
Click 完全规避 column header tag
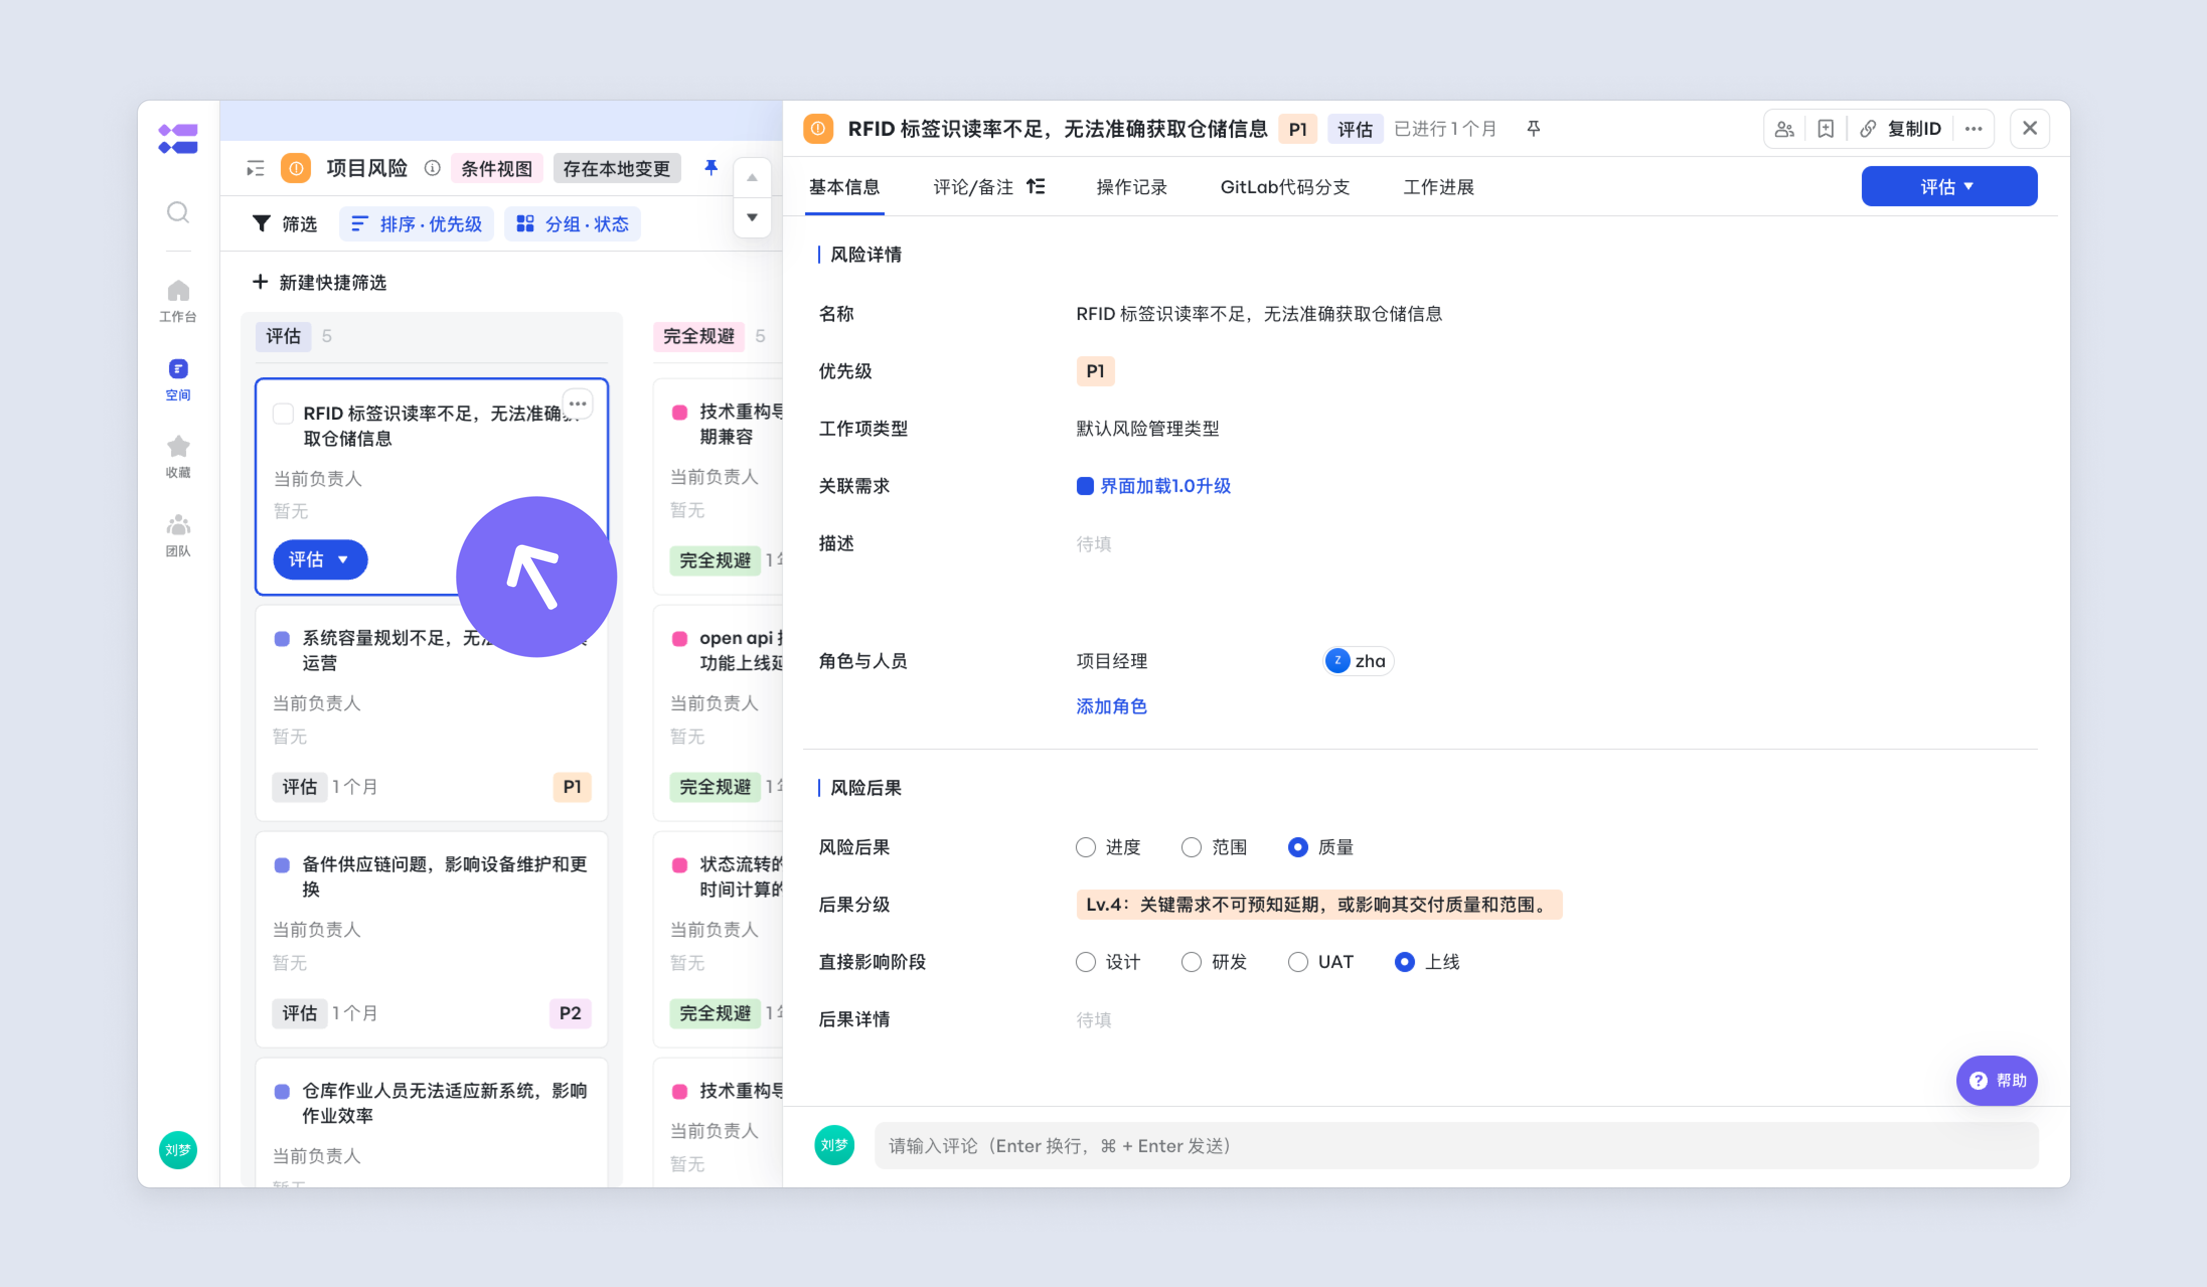coord(698,336)
